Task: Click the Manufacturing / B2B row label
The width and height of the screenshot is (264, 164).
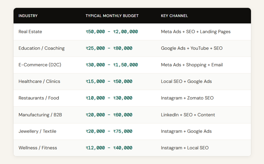Action: pyautogui.click(x=40, y=115)
